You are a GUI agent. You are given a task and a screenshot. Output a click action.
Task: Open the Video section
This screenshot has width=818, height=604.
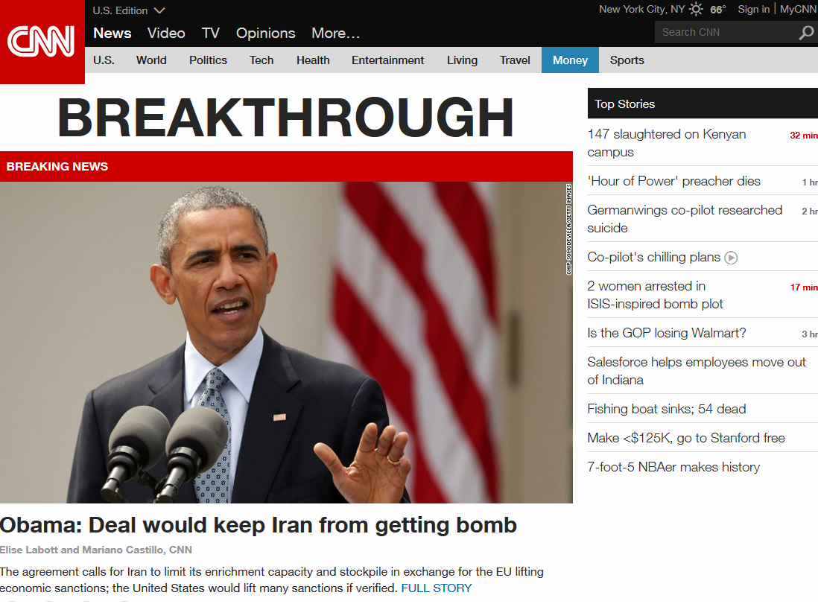(x=166, y=34)
